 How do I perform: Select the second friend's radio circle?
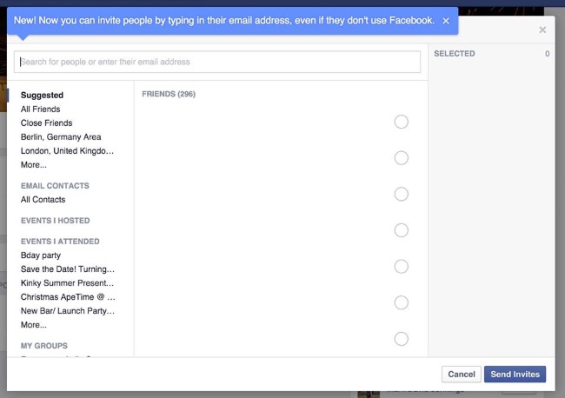[401, 158]
